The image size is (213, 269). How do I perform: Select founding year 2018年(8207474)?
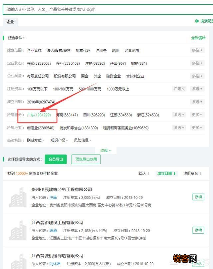tap(41, 102)
